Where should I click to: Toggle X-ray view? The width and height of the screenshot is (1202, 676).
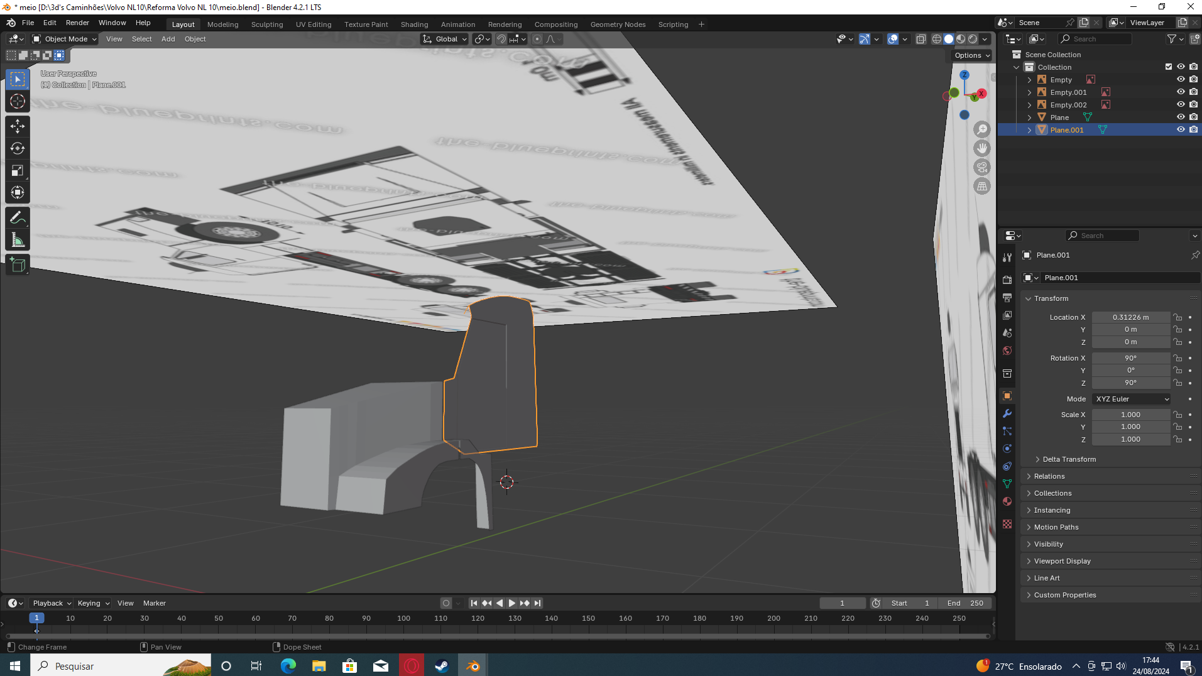pyautogui.click(x=921, y=39)
